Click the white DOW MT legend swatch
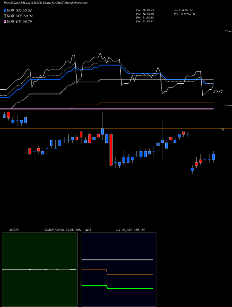Viewport: 232px width, 307px height. [x=5, y=16]
